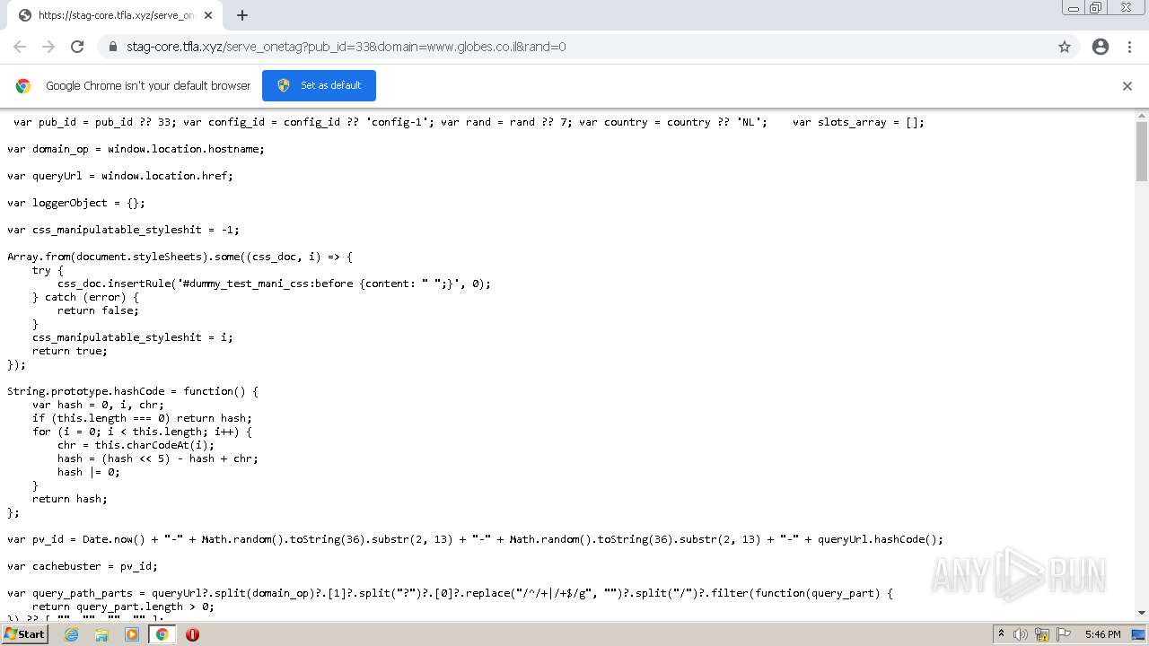Click the 5:46 PM clock
1149x646 pixels.
pyautogui.click(x=1102, y=634)
